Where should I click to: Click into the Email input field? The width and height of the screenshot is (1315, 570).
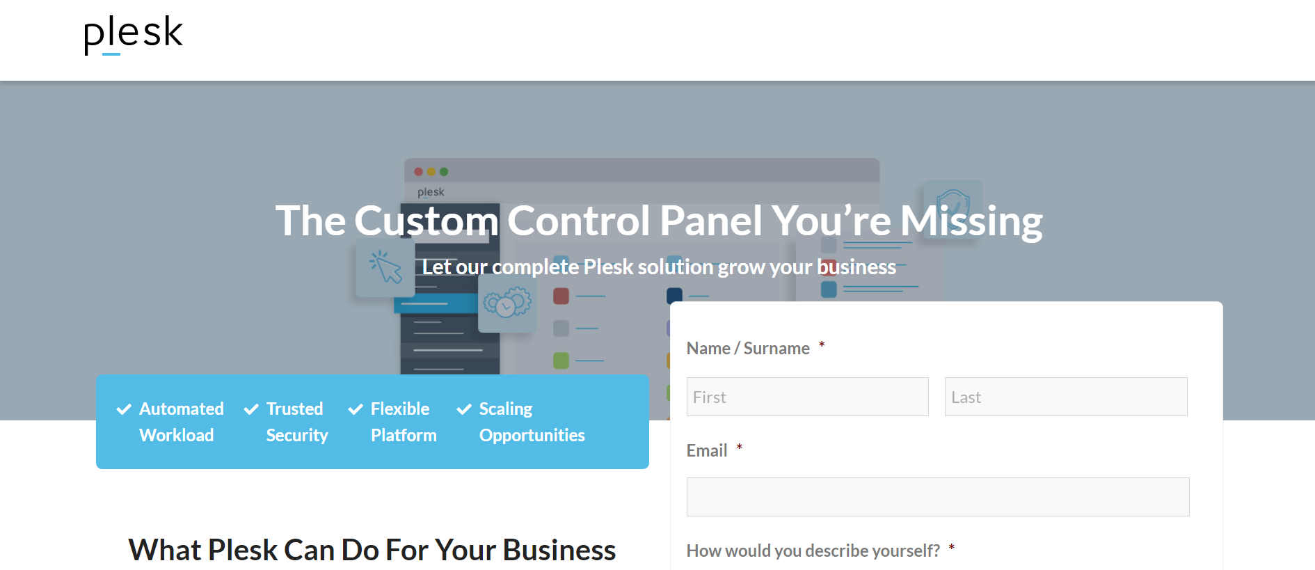pyautogui.click(x=938, y=497)
